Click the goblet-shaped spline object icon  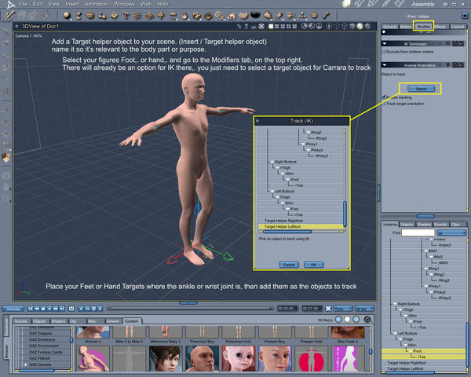78,15
